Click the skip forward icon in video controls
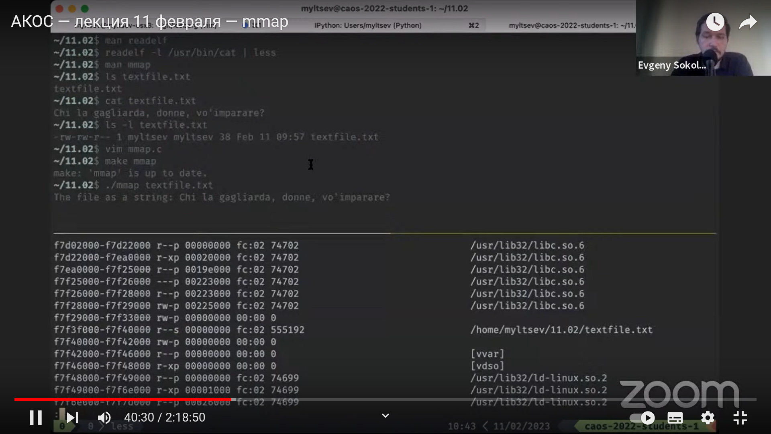771x434 pixels. (x=71, y=418)
